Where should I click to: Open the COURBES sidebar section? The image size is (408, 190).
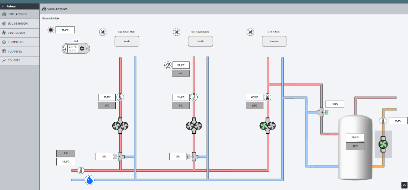point(20,60)
